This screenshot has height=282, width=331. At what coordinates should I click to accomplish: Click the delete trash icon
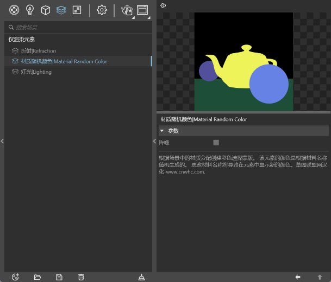tap(81, 277)
